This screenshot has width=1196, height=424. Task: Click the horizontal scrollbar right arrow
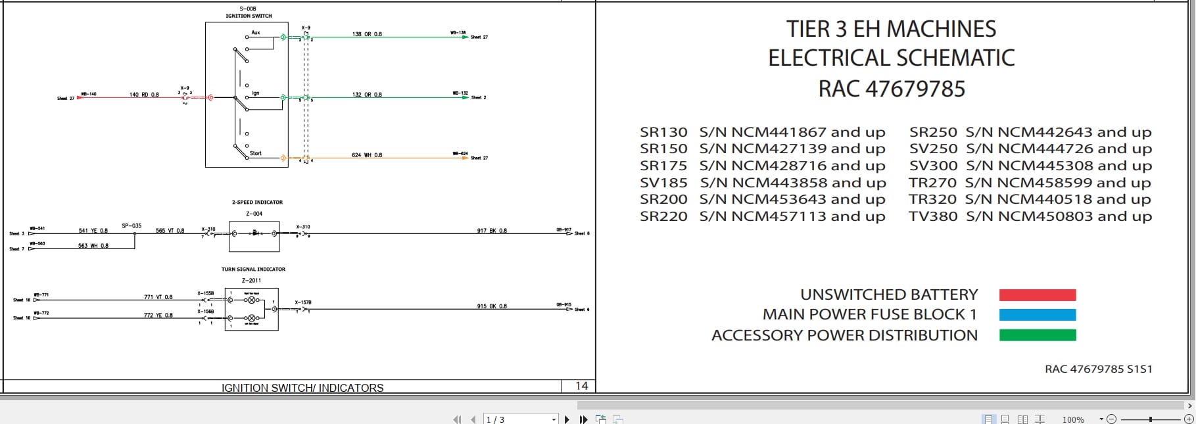1189,406
